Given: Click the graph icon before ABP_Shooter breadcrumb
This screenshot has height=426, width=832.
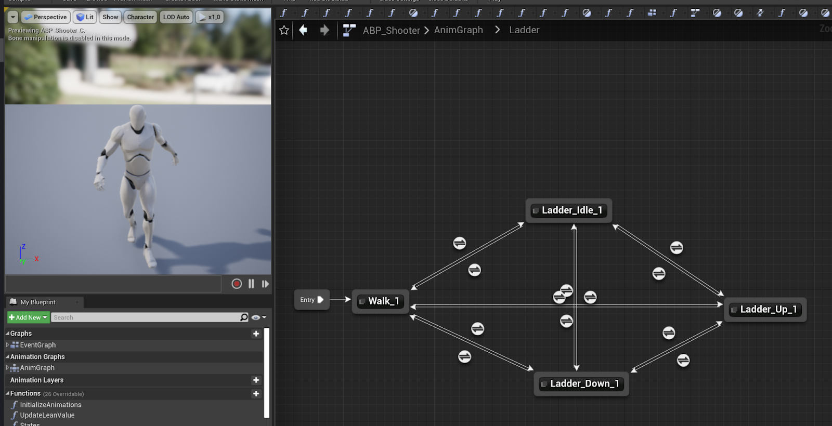Looking at the screenshot, I should point(349,30).
